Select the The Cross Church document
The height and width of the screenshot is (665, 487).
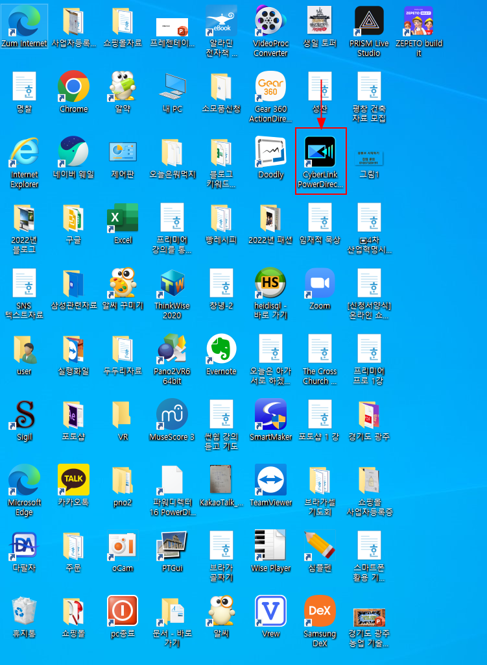tap(320, 349)
